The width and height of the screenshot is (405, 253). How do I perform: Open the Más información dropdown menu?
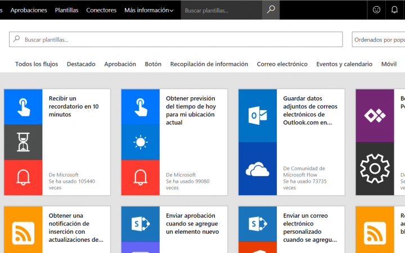pyautogui.click(x=148, y=10)
